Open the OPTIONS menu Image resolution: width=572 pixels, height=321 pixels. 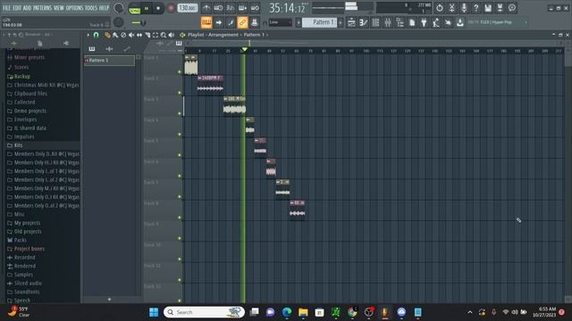tap(74, 8)
